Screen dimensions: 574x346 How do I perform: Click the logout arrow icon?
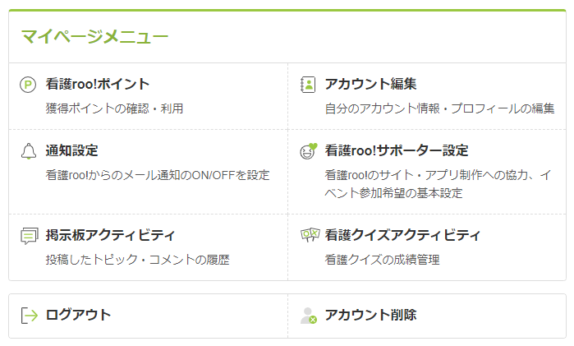(30, 316)
